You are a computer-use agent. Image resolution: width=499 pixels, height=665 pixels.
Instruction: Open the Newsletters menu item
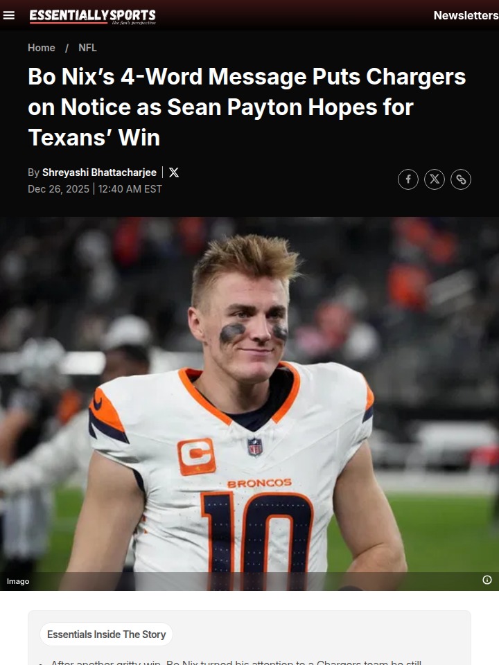point(466,15)
